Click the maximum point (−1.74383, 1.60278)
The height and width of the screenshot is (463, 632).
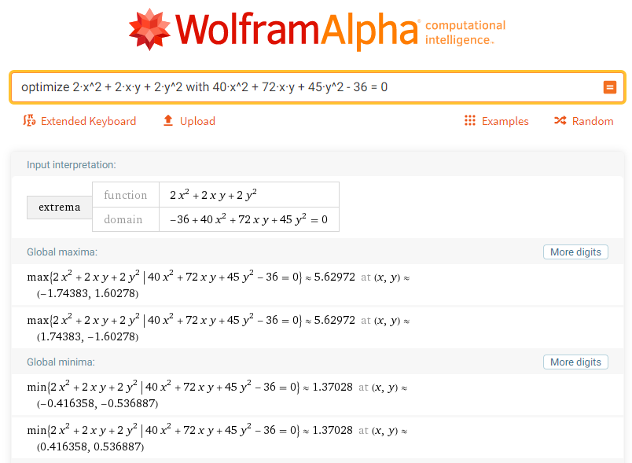pos(87,293)
